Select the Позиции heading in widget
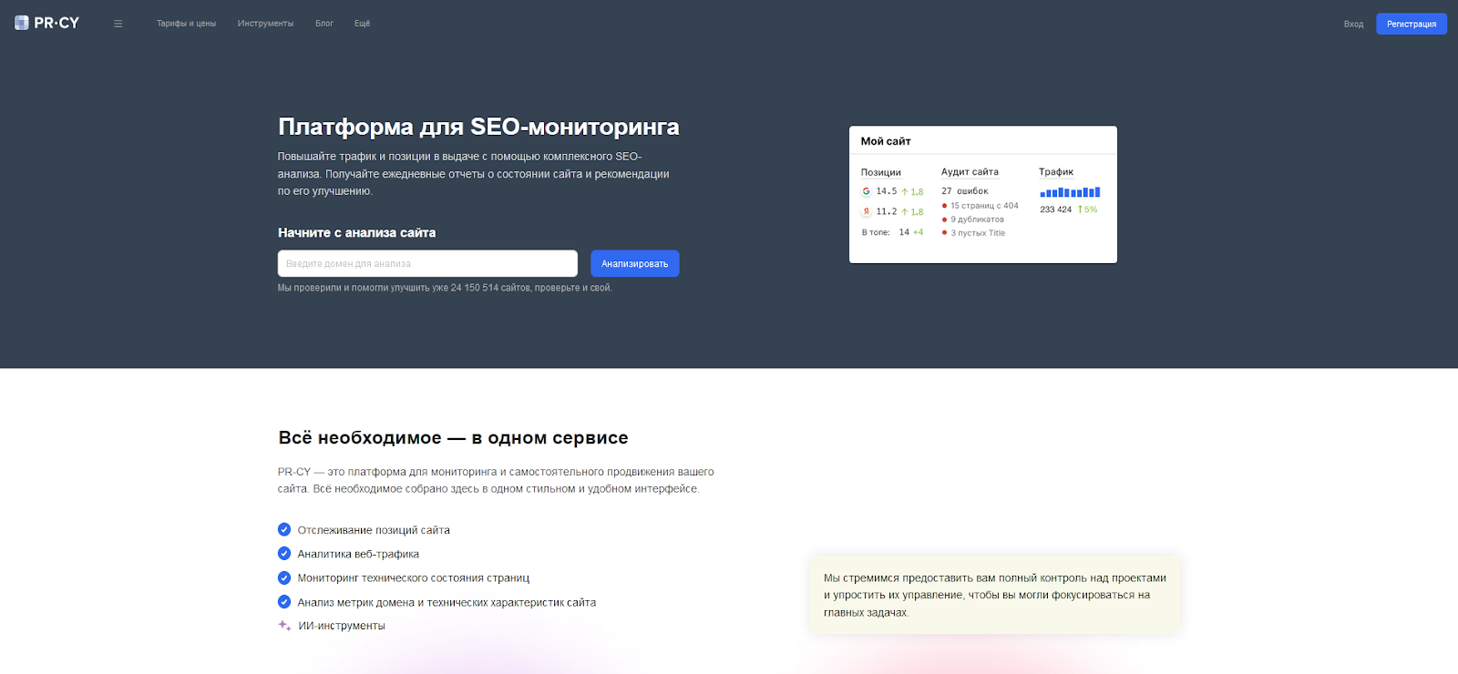 [880, 172]
